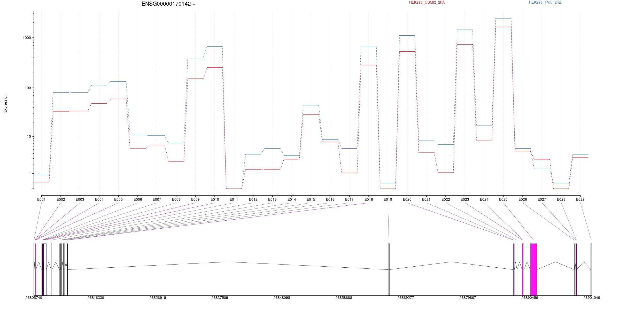Image resolution: width=620 pixels, height=310 pixels.
Task: Click the 1000 y-axis tick label
Action: [27, 38]
